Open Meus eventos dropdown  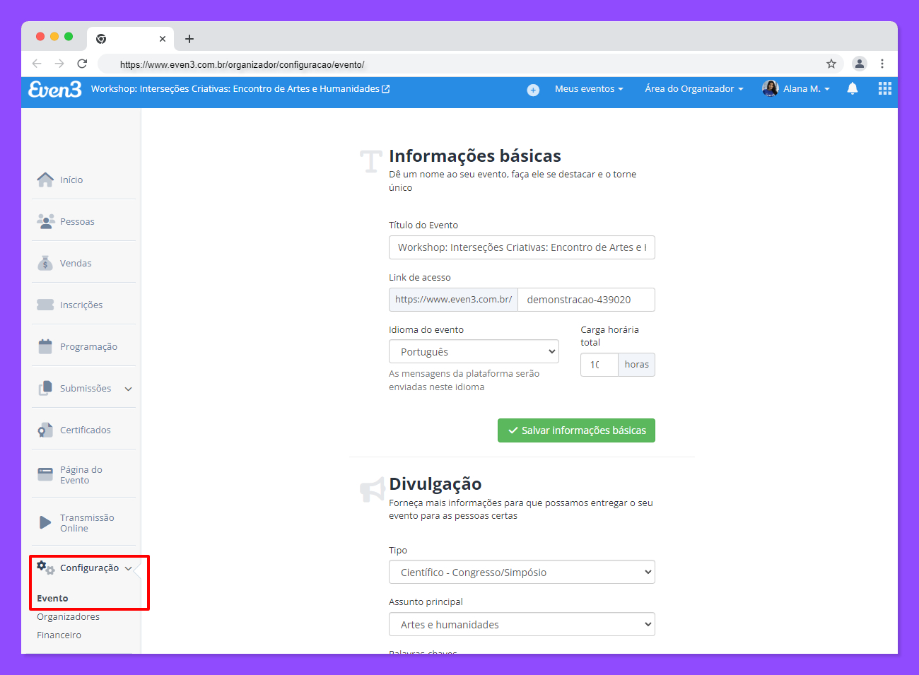coord(589,88)
